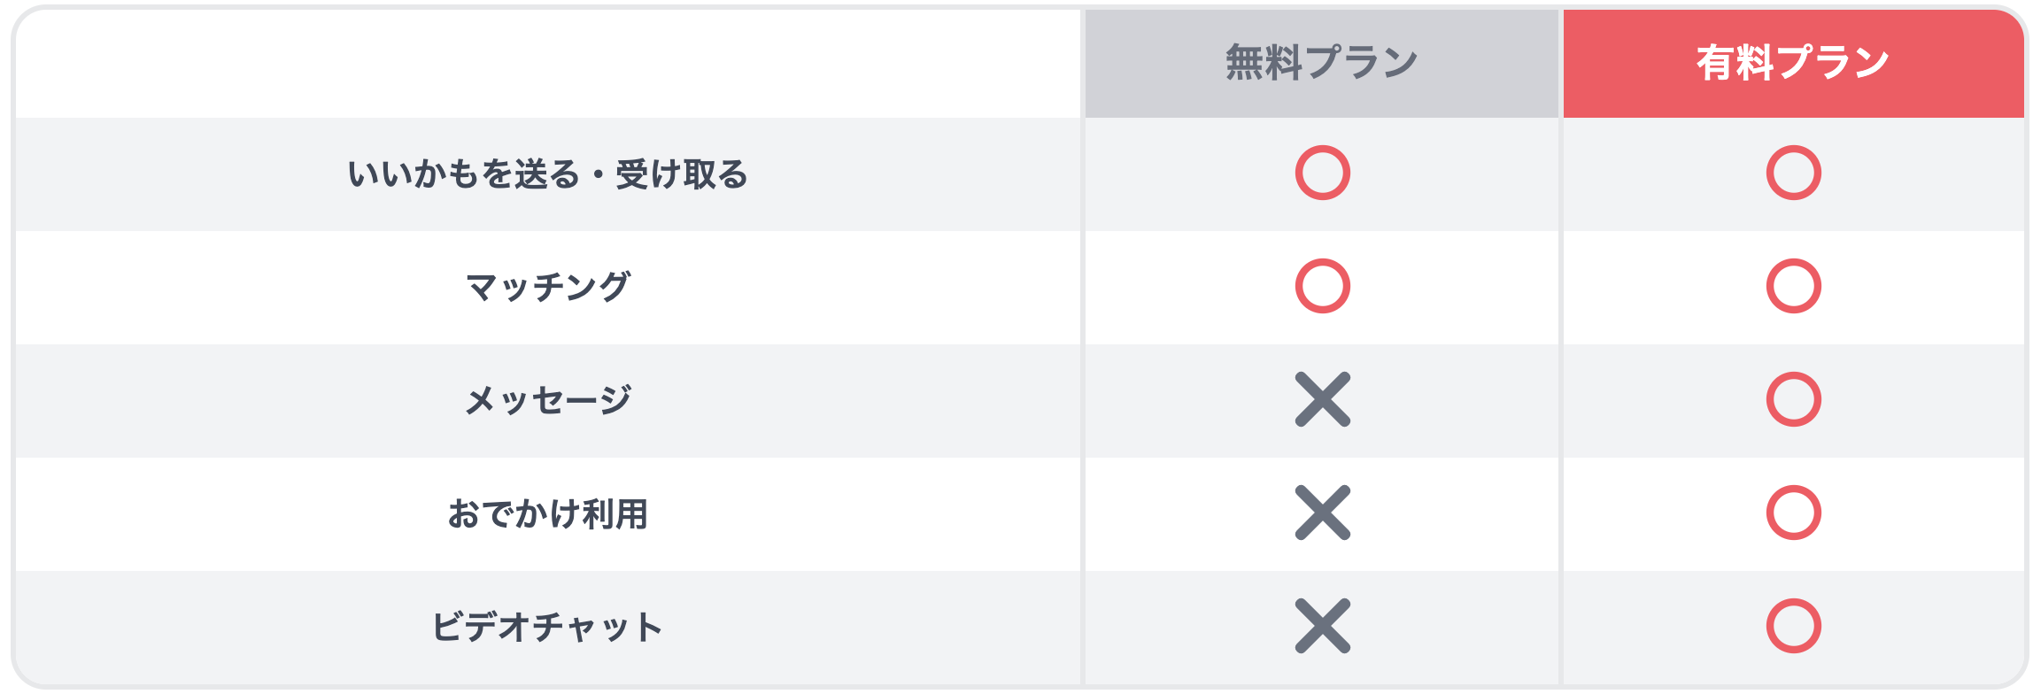Viewport: 2033px width, 694px height.
Task: Select the 無料プラン column header
Action: click(x=1321, y=64)
